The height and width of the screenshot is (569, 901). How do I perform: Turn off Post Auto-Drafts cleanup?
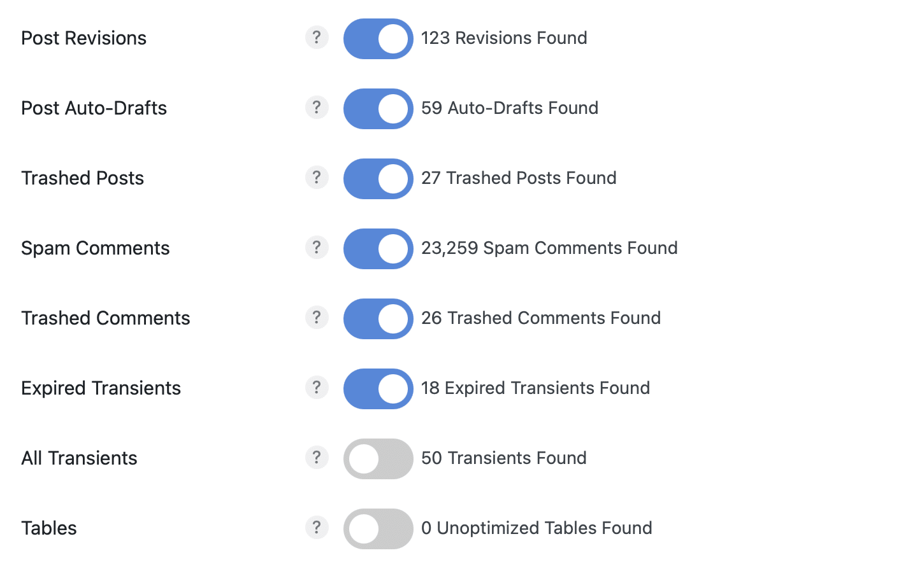[378, 108]
